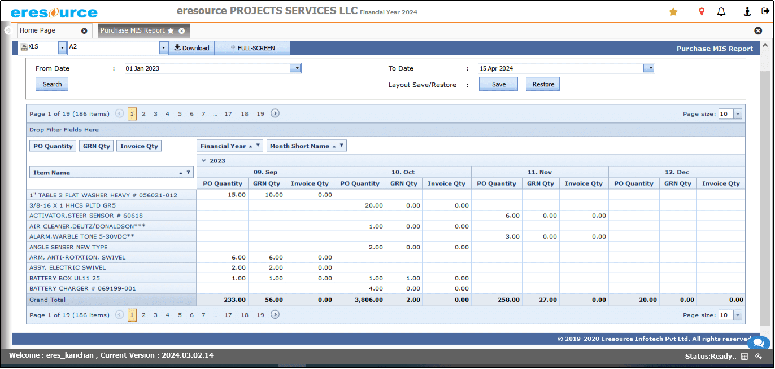Screen dimensions: 775x369
Task: Close the Purchase MIS Report tab
Action: (x=182, y=31)
